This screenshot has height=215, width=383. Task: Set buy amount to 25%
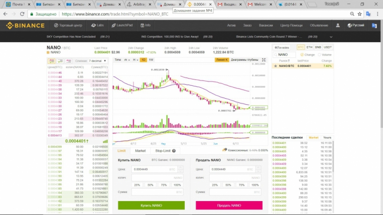tap(137, 185)
